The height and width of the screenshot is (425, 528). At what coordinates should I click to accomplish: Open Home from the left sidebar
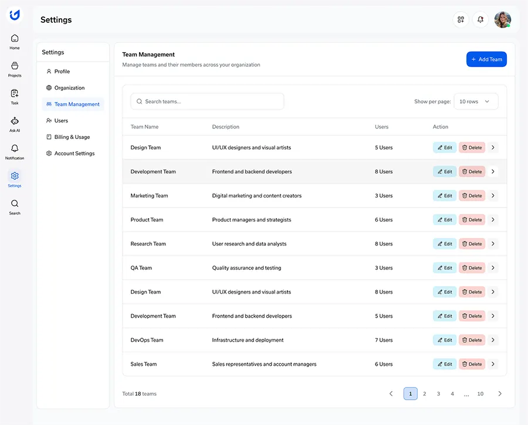(15, 42)
